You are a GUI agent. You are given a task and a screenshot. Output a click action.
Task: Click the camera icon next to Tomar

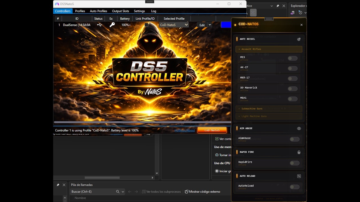tap(217, 155)
